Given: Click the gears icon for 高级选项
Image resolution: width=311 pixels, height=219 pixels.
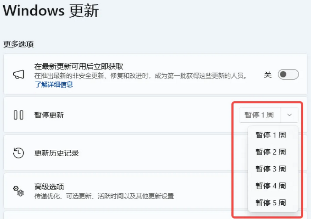Looking at the screenshot, I should 18,191.
